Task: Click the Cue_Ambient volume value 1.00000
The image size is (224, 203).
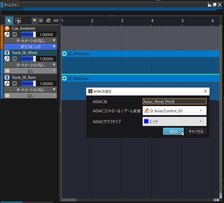Action: click(46, 35)
